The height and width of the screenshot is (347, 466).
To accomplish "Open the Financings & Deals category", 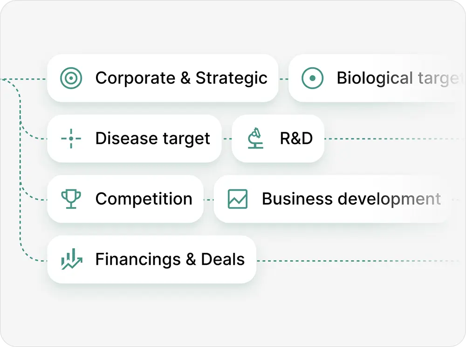I will (170, 259).
